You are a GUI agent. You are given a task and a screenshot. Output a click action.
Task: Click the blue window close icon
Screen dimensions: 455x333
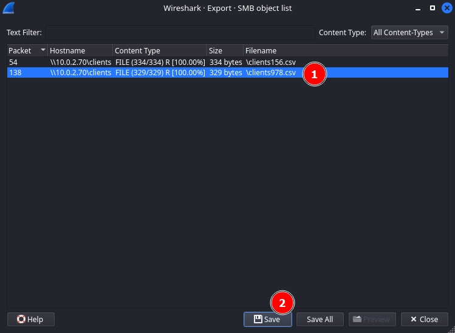coord(446,8)
